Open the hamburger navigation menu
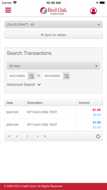Screen dimensions: 107x190 (x=8, y=10)
